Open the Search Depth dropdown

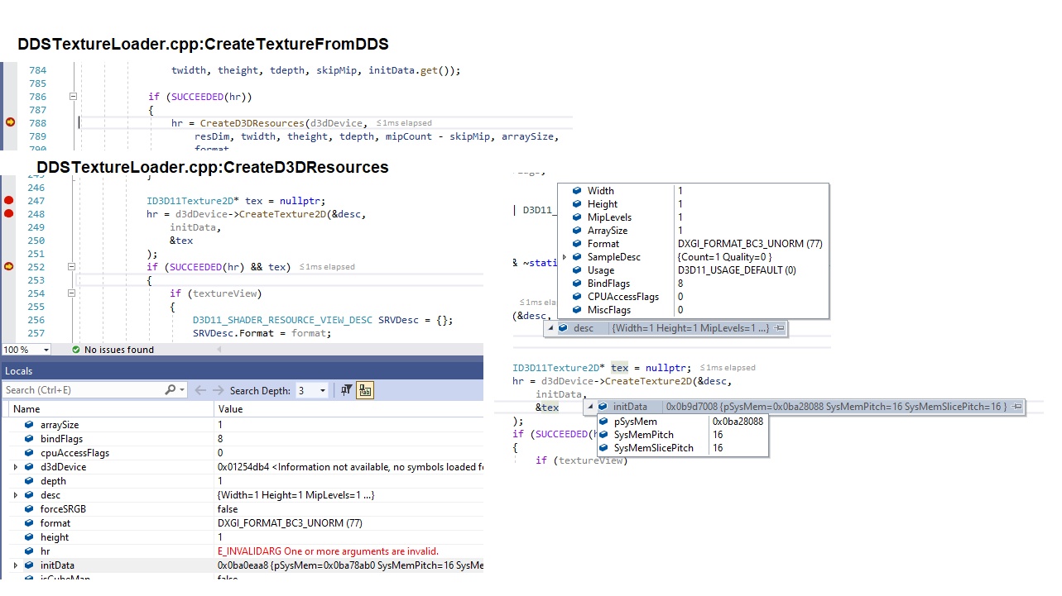pos(321,389)
